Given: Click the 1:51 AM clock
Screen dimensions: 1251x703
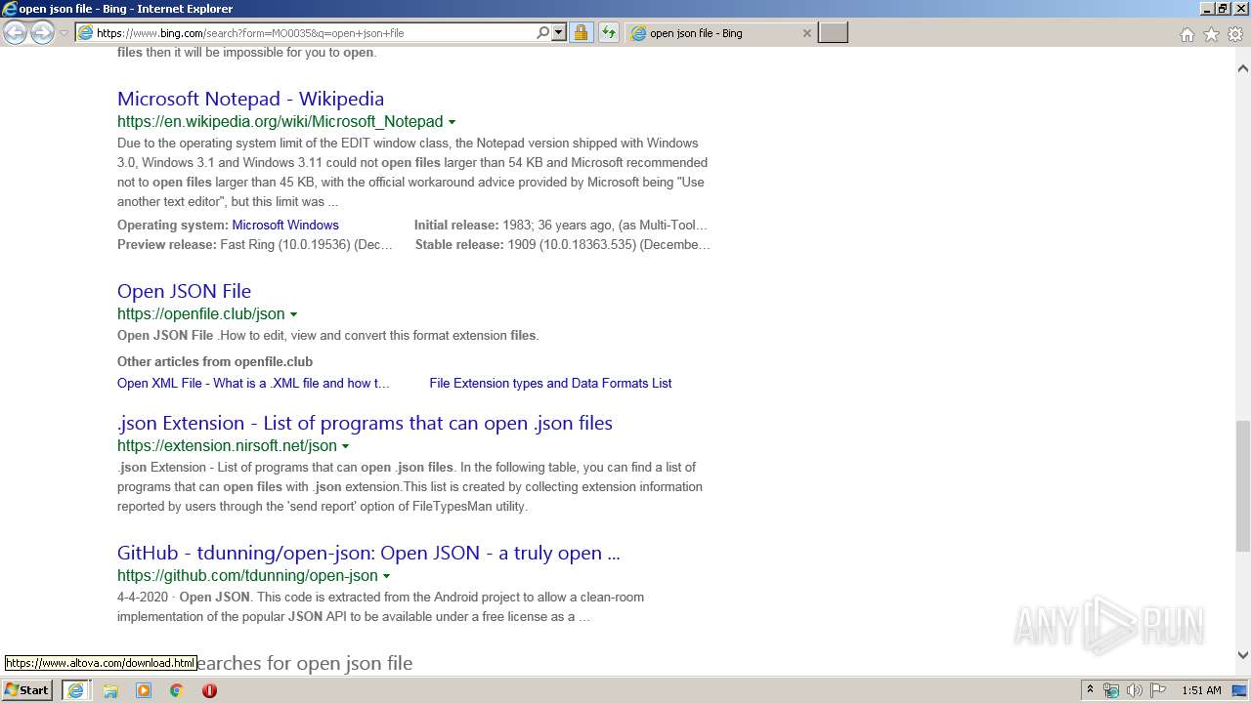Looking at the screenshot, I should point(1201,690).
